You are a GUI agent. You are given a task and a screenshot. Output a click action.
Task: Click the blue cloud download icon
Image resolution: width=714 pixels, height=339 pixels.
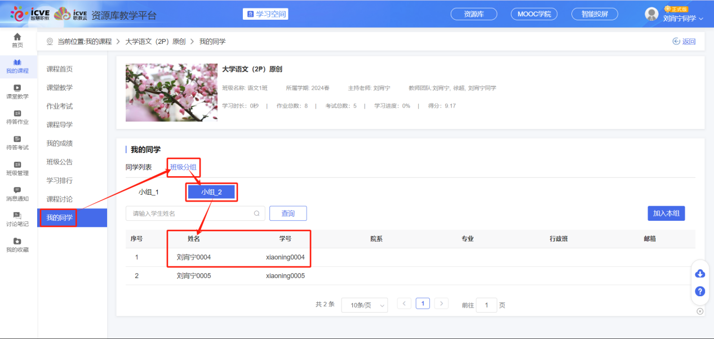pyautogui.click(x=700, y=274)
